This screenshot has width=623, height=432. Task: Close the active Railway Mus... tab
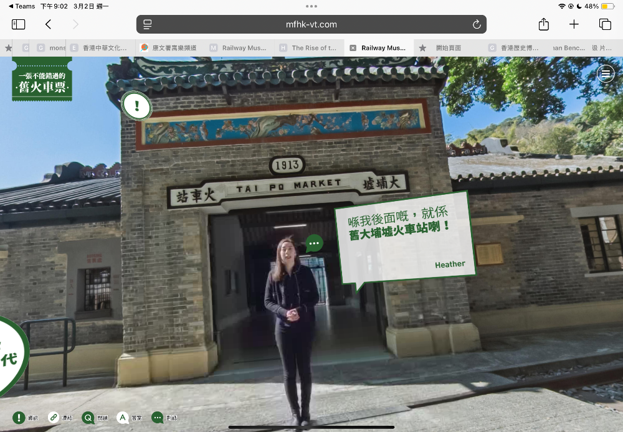[353, 48]
